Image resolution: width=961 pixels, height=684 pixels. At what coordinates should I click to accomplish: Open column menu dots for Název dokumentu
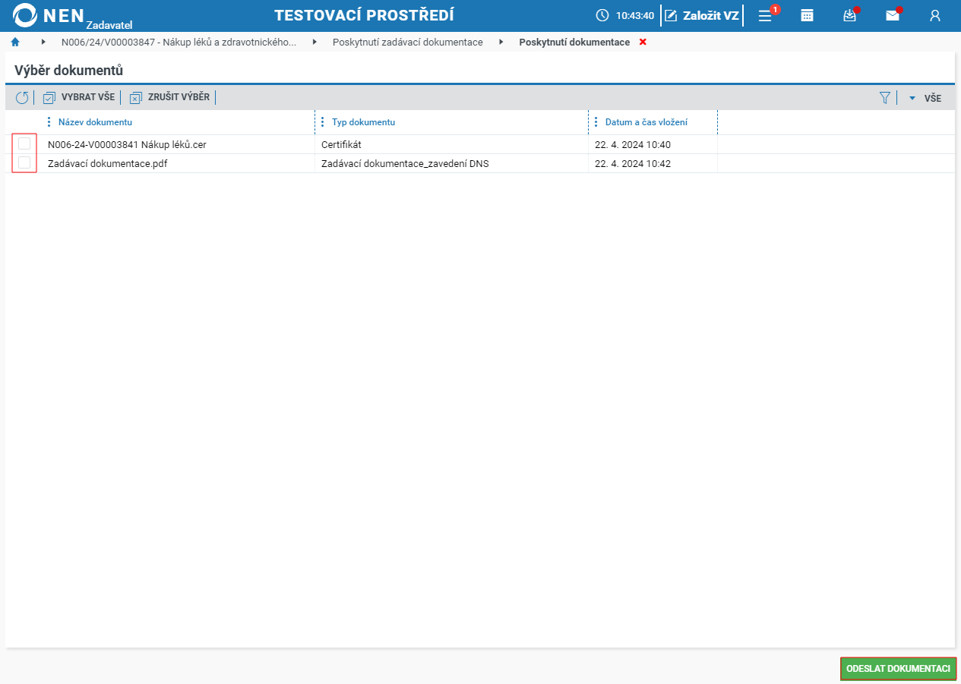coord(49,122)
